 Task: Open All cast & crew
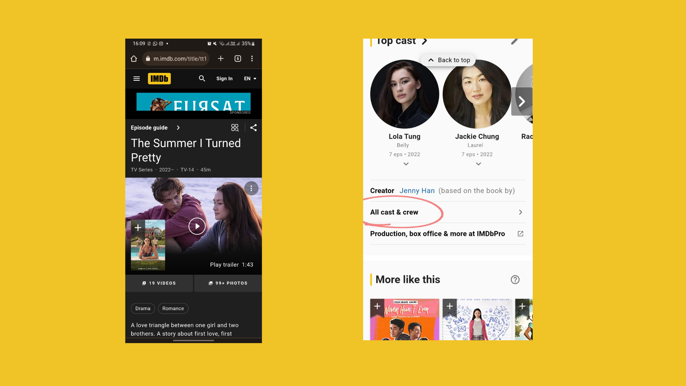coord(448,212)
